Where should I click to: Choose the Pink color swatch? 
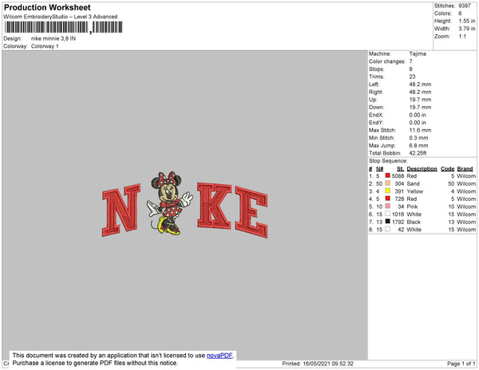[x=388, y=206]
